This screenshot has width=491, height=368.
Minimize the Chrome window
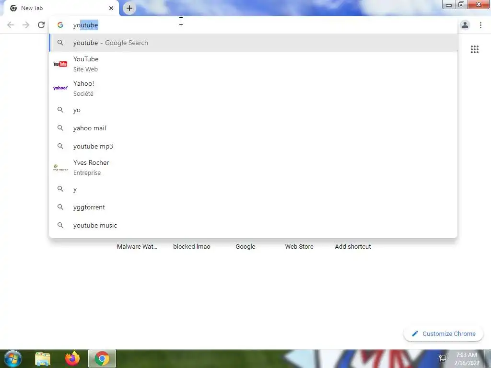[x=448, y=5]
